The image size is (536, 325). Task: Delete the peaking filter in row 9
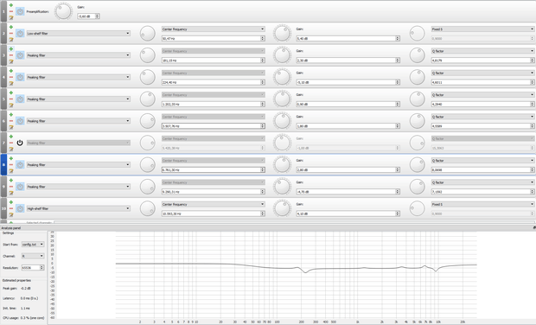click(11, 186)
